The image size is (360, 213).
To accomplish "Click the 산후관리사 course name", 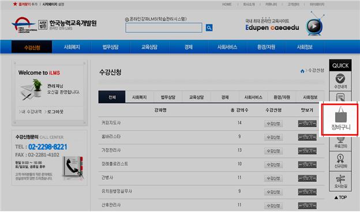I will pos(111,205).
